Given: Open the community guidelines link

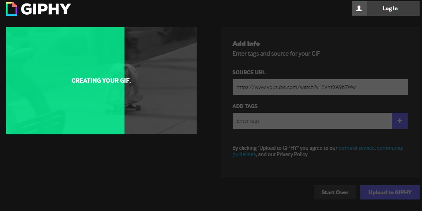Looking at the screenshot, I should tap(390, 148).
